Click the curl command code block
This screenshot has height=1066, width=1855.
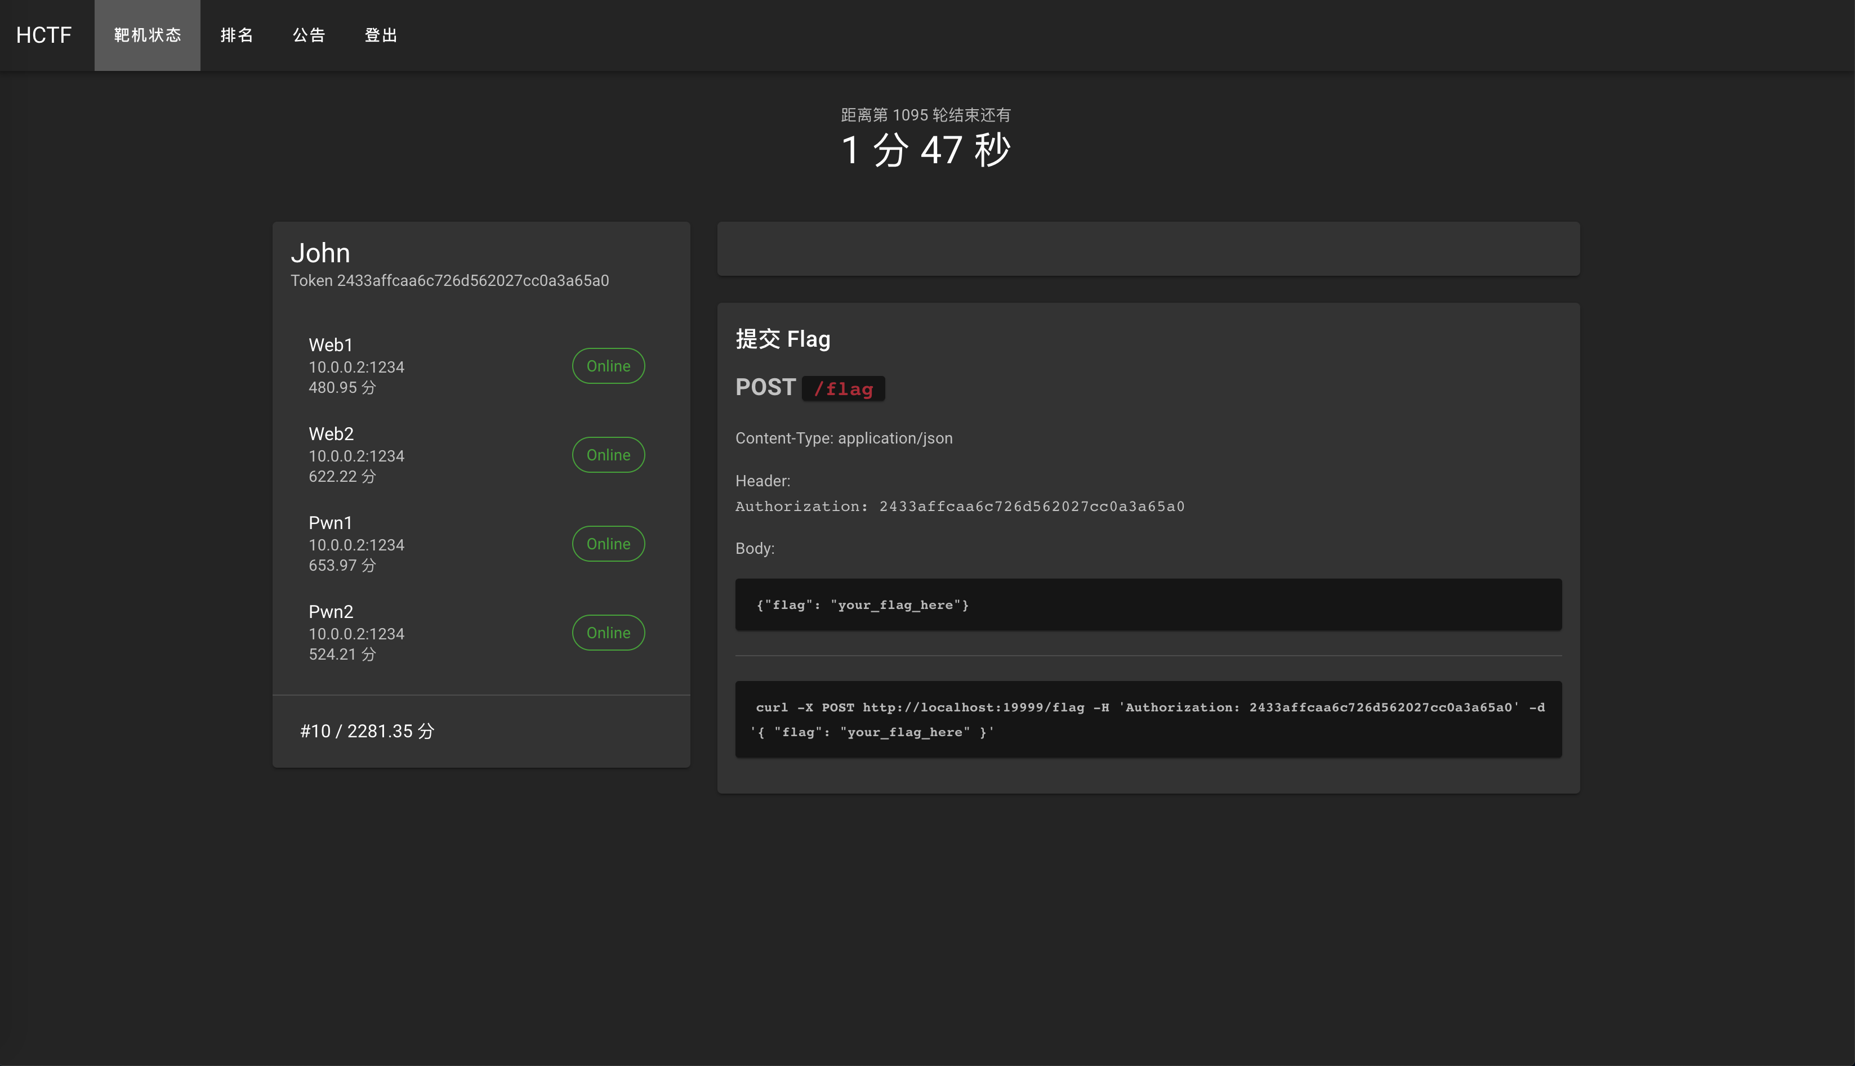point(1148,719)
